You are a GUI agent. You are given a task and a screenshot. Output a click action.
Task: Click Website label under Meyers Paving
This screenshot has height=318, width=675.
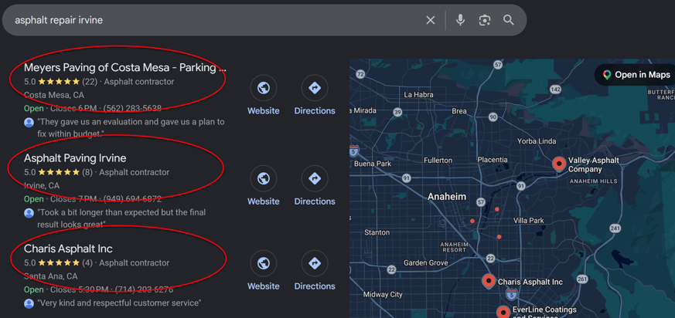[x=264, y=111]
